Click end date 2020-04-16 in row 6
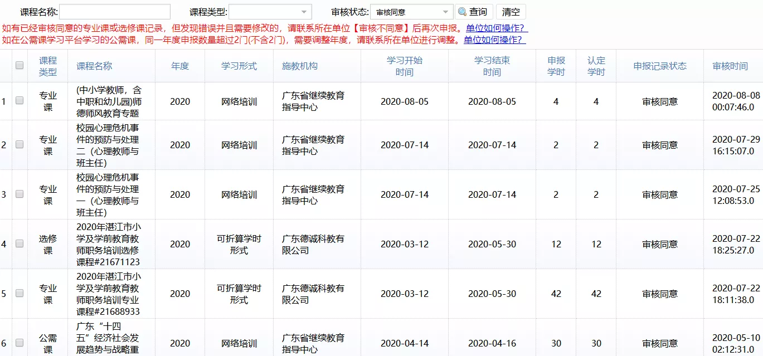Screen dimensions: 763x356 pyautogui.click(x=492, y=343)
